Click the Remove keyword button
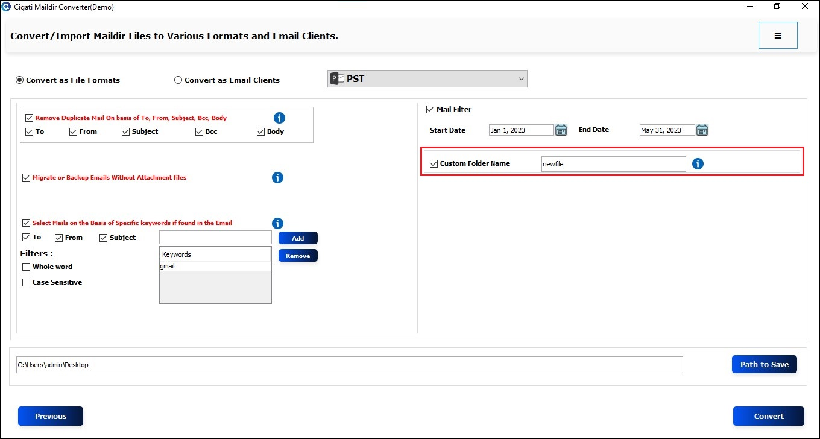 (298, 256)
